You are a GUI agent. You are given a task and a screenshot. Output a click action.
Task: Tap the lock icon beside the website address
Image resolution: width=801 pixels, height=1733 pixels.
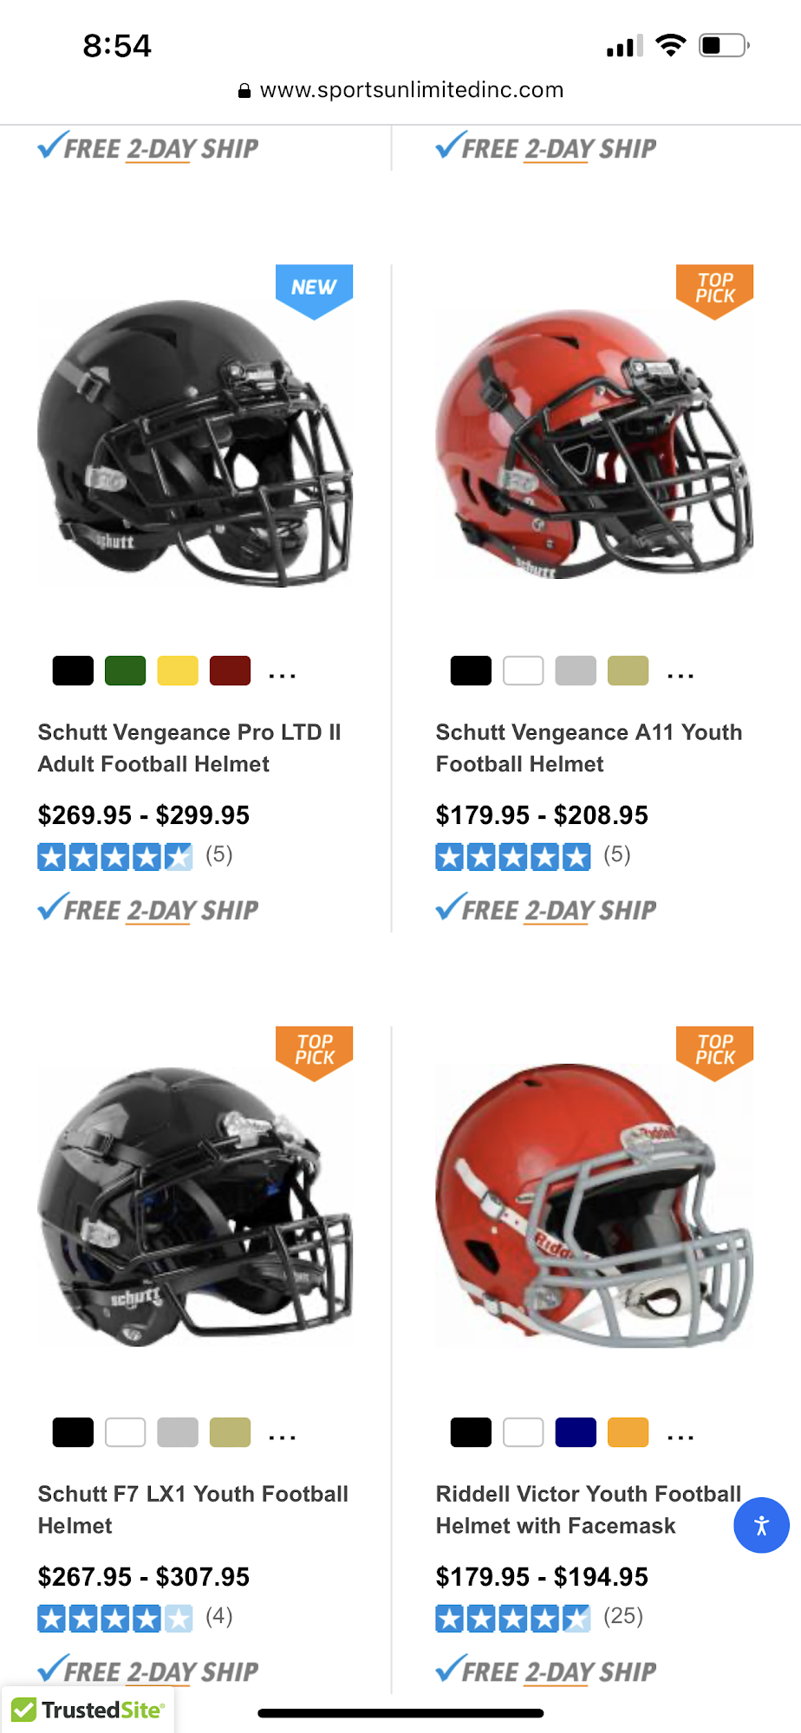click(x=244, y=90)
